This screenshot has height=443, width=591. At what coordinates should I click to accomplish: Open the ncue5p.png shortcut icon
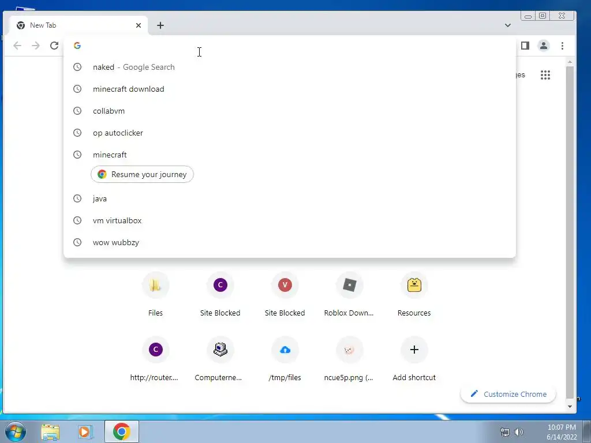click(349, 350)
